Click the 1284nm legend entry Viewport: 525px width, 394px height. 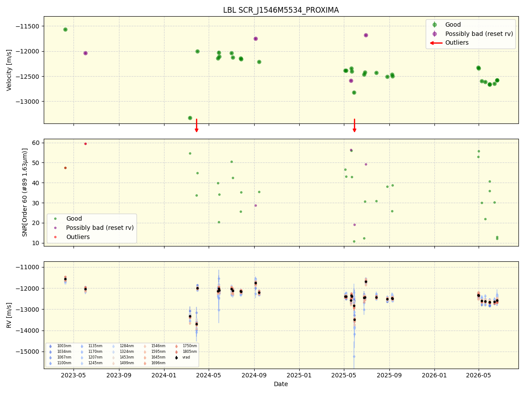(127, 346)
